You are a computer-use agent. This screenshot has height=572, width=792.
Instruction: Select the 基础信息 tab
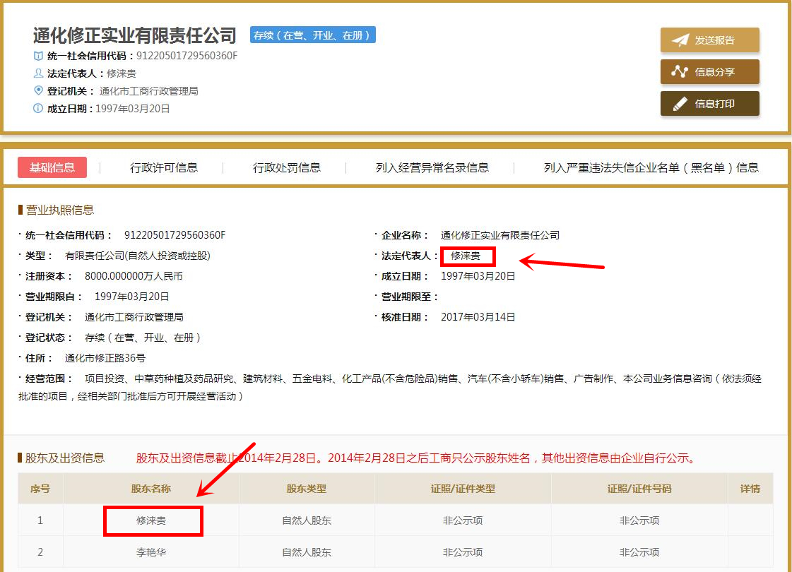52,167
